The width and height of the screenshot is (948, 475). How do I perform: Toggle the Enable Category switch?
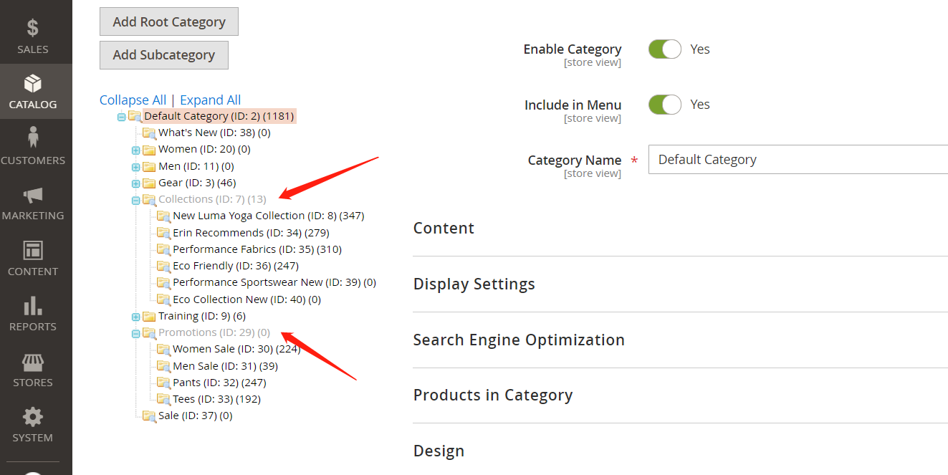pos(664,49)
